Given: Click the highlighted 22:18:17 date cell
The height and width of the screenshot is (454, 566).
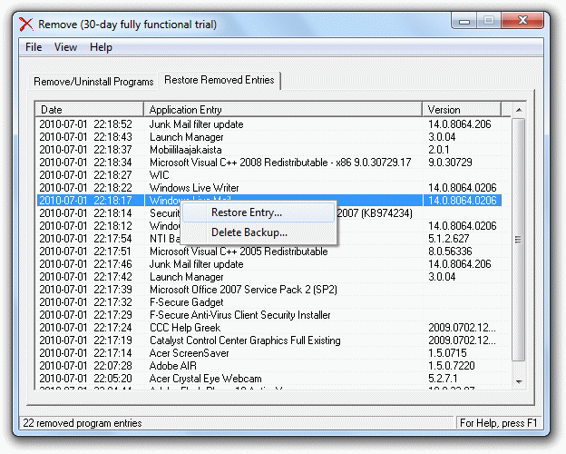Looking at the screenshot, I should 85,201.
